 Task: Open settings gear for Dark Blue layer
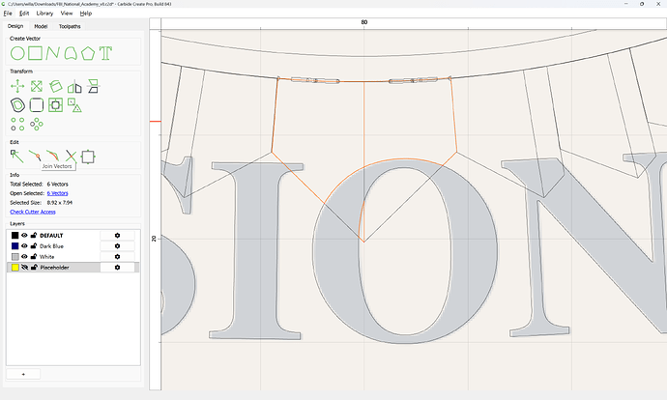pyautogui.click(x=117, y=246)
